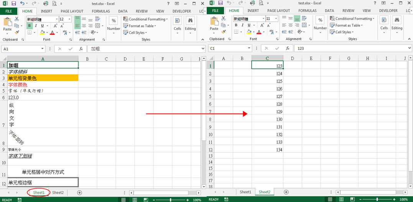
Task: Open Cell Styles menu in right window
Action: (x=342, y=32)
